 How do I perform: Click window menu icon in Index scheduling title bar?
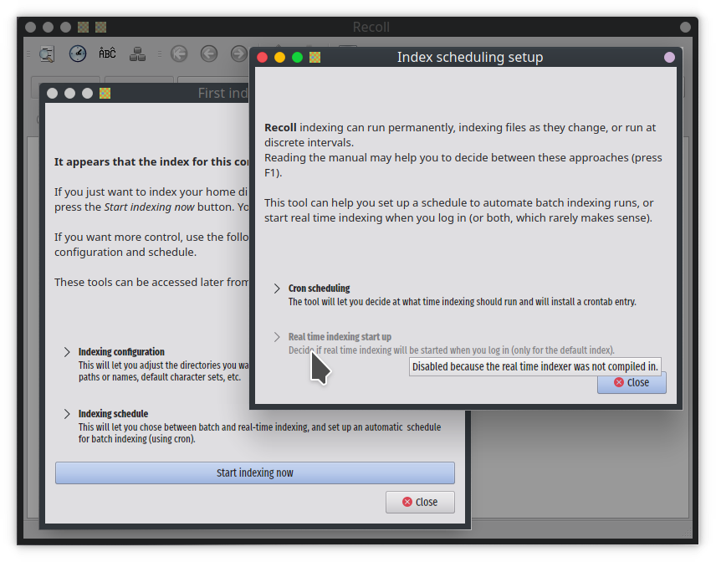[315, 58]
